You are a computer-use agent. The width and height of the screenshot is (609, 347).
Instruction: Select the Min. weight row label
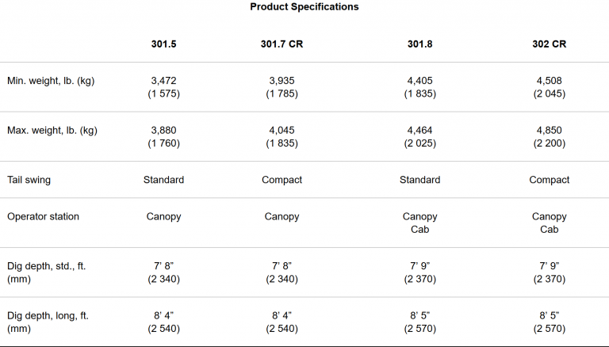tap(51, 81)
